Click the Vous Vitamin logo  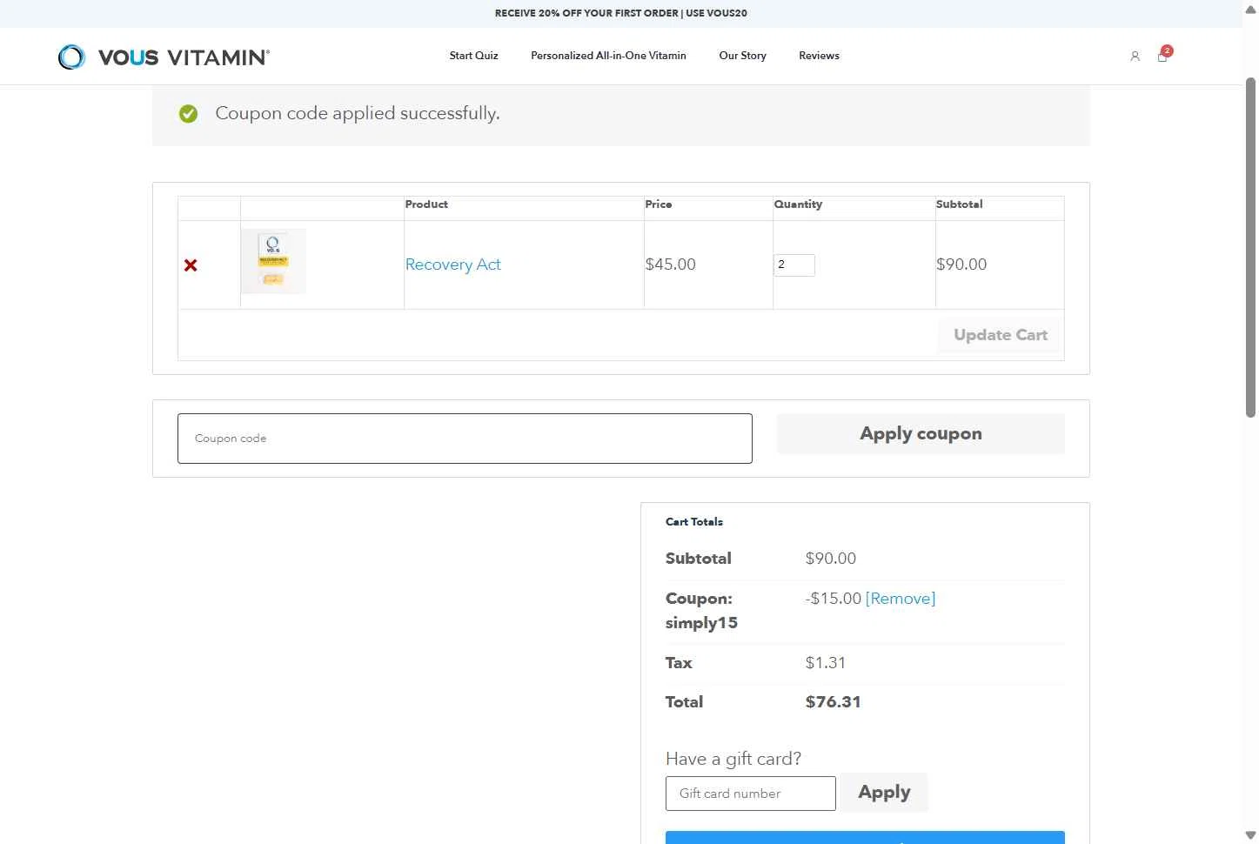coord(164,57)
